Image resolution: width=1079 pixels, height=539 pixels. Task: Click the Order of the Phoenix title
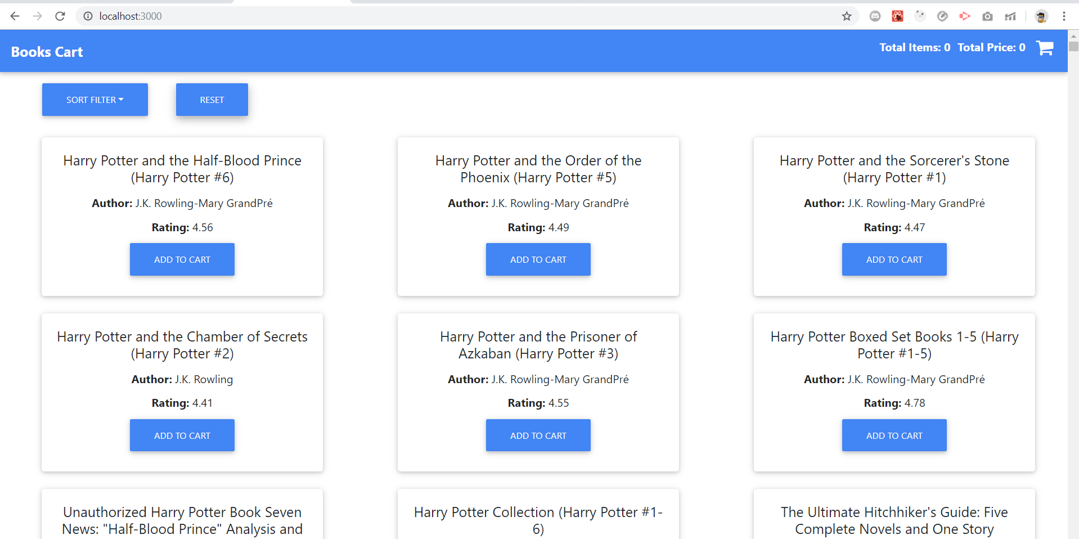click(x=538, y=169)
